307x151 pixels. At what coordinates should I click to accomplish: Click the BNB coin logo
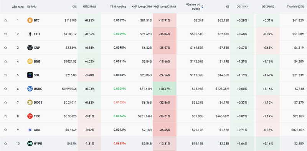30,61
